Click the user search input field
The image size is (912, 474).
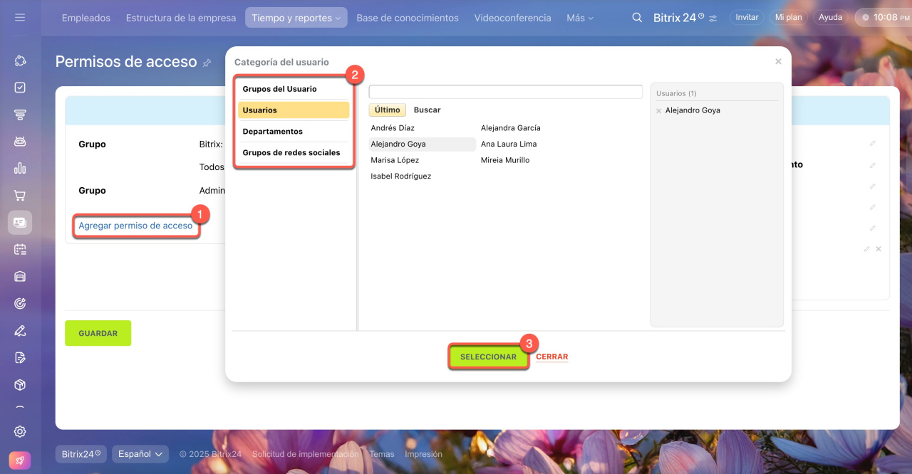tap(505, 92)
